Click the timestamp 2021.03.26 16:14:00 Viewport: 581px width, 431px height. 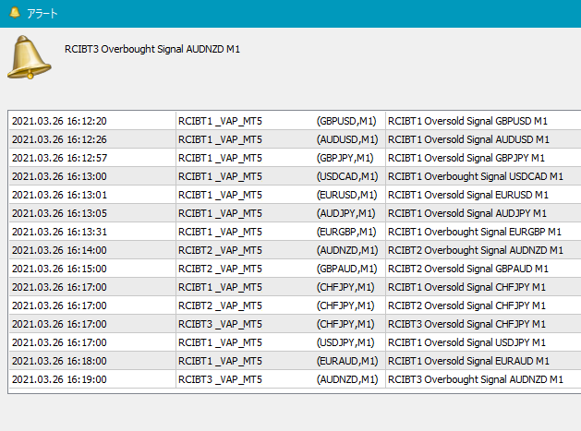coord(59,251)
